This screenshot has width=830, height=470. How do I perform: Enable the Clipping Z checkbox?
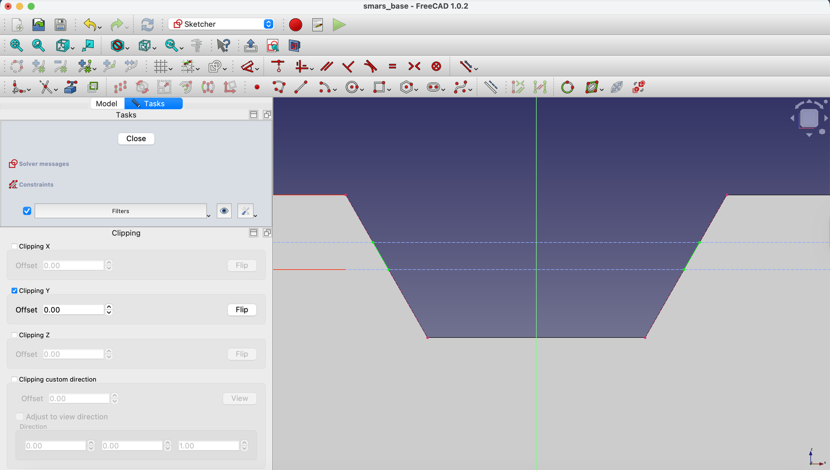(x=14, y=335)
